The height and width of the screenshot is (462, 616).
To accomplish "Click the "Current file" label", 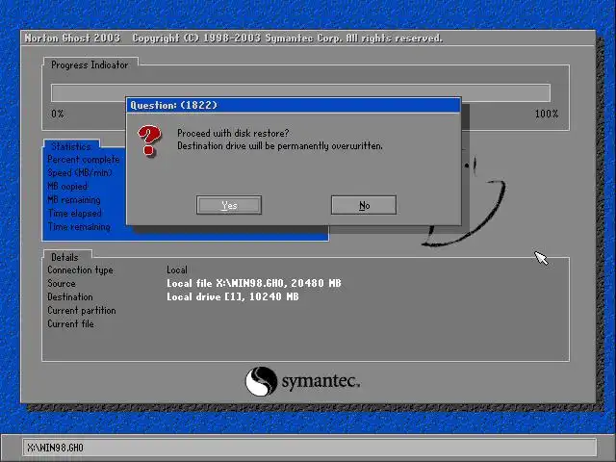I will 70,323.
